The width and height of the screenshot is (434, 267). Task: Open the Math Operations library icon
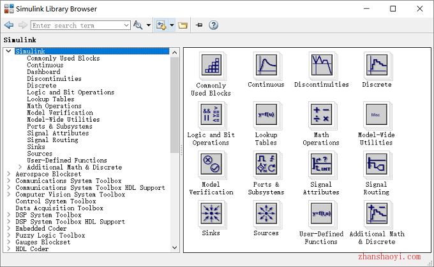322,115
